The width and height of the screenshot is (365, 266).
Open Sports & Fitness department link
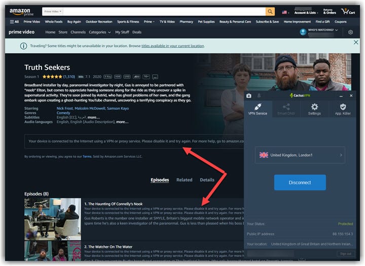128,22
